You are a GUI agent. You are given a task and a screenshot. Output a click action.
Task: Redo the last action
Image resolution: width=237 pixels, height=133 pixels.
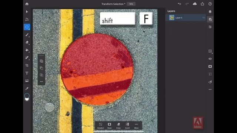pos(187,4)
